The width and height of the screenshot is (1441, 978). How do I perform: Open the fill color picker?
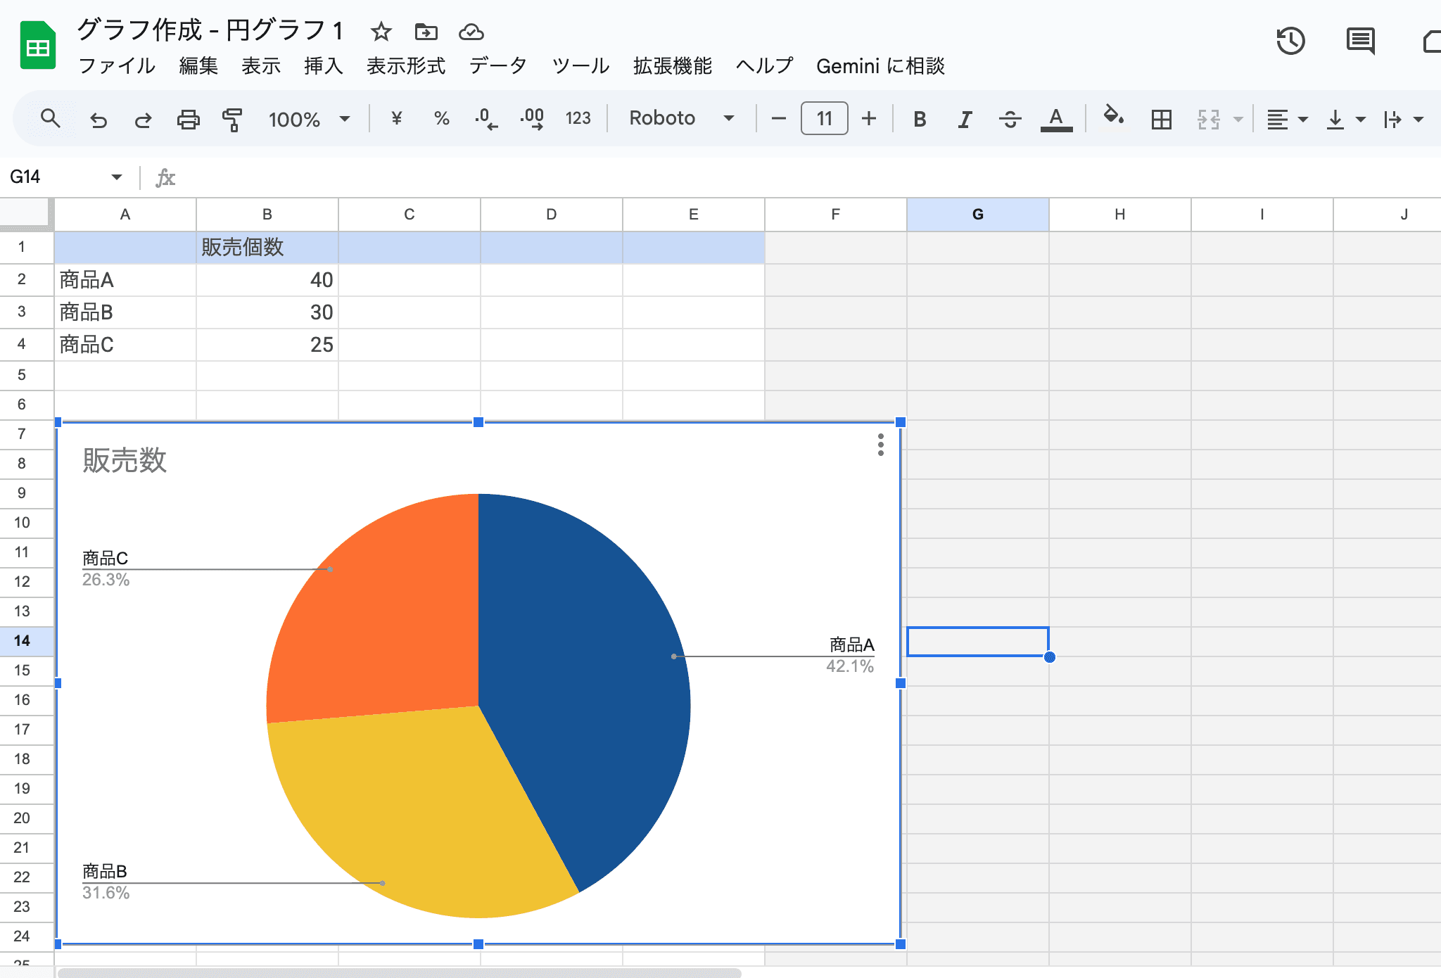point(1112,119)
